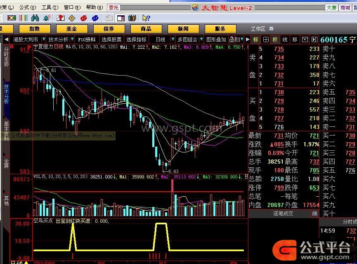
Task: Click the 债券 category button
Action: (x=109, y=29)
